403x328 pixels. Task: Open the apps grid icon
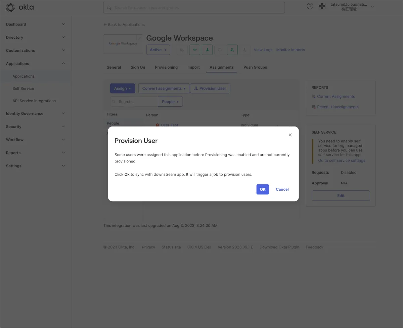pos(322,6)
